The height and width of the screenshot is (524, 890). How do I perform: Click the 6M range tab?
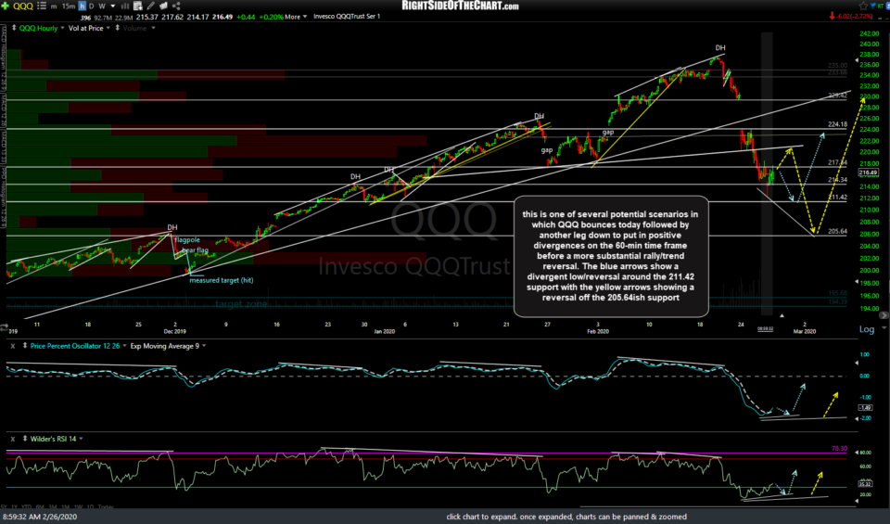(40, 507)
